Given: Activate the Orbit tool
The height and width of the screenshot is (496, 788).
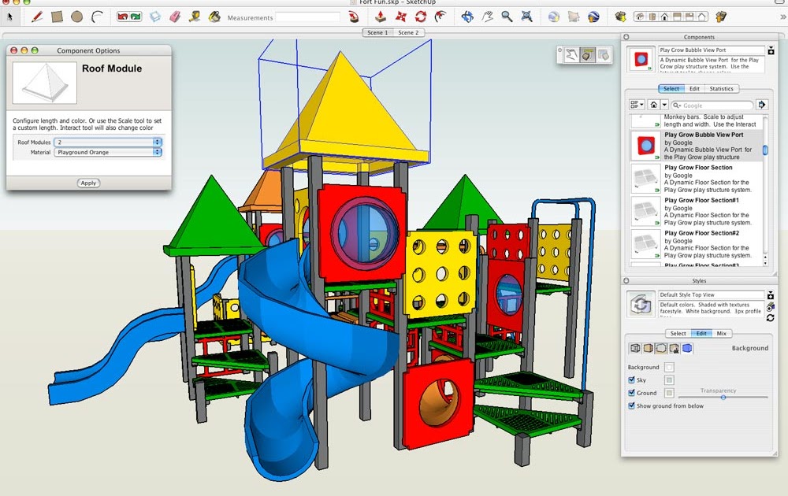Looking at the screenshot, I should point(467,17).
